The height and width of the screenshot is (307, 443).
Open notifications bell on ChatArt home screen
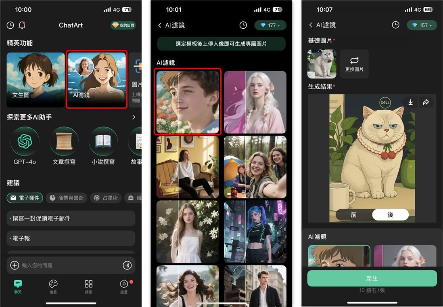[22, 25]
